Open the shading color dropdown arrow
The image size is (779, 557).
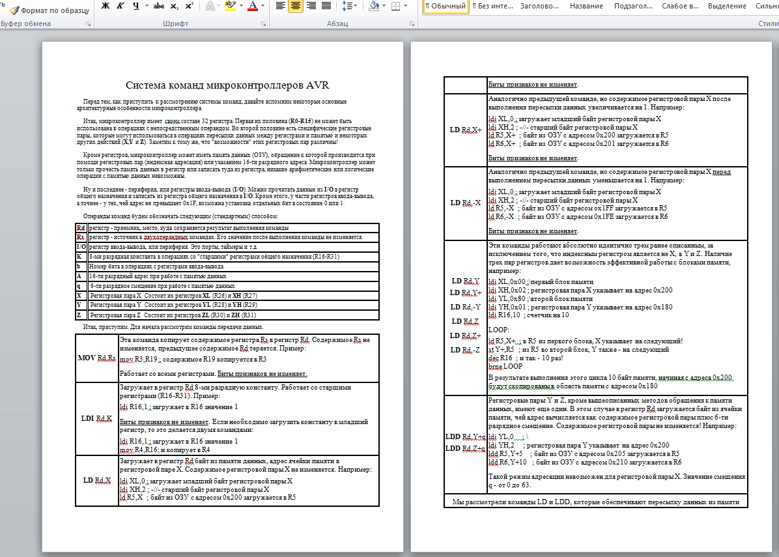(x=384, y=6)
